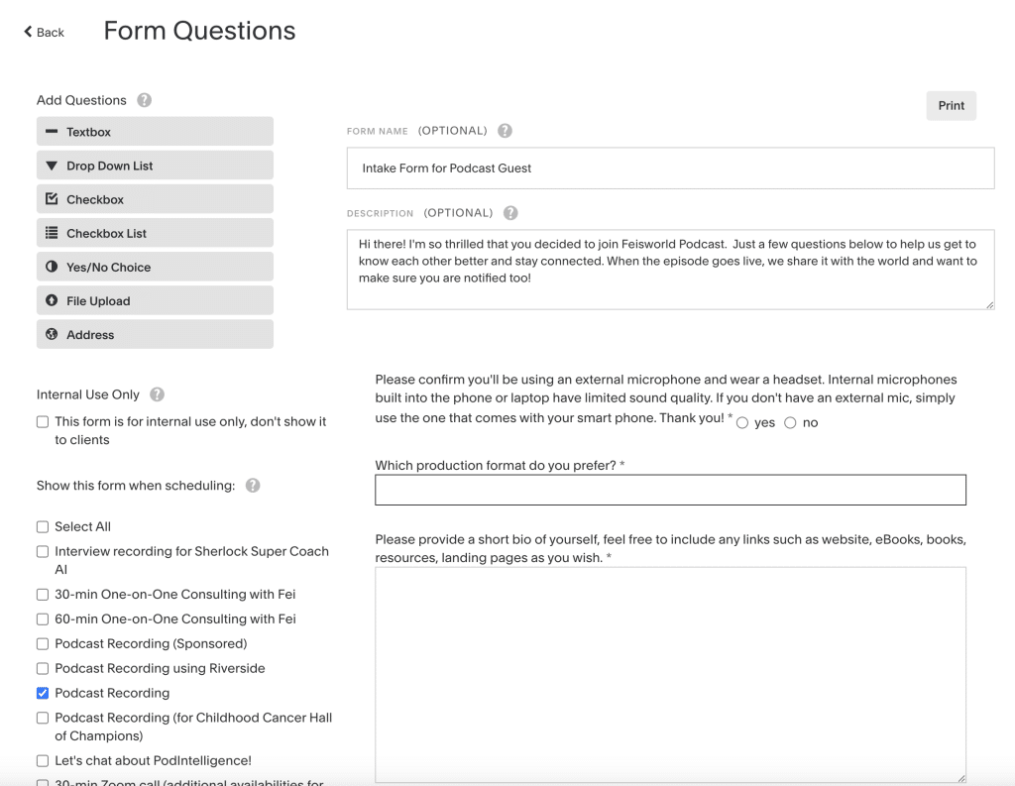Click the help icon beside Form Name
1015x786 pixels.
[505, 131]
